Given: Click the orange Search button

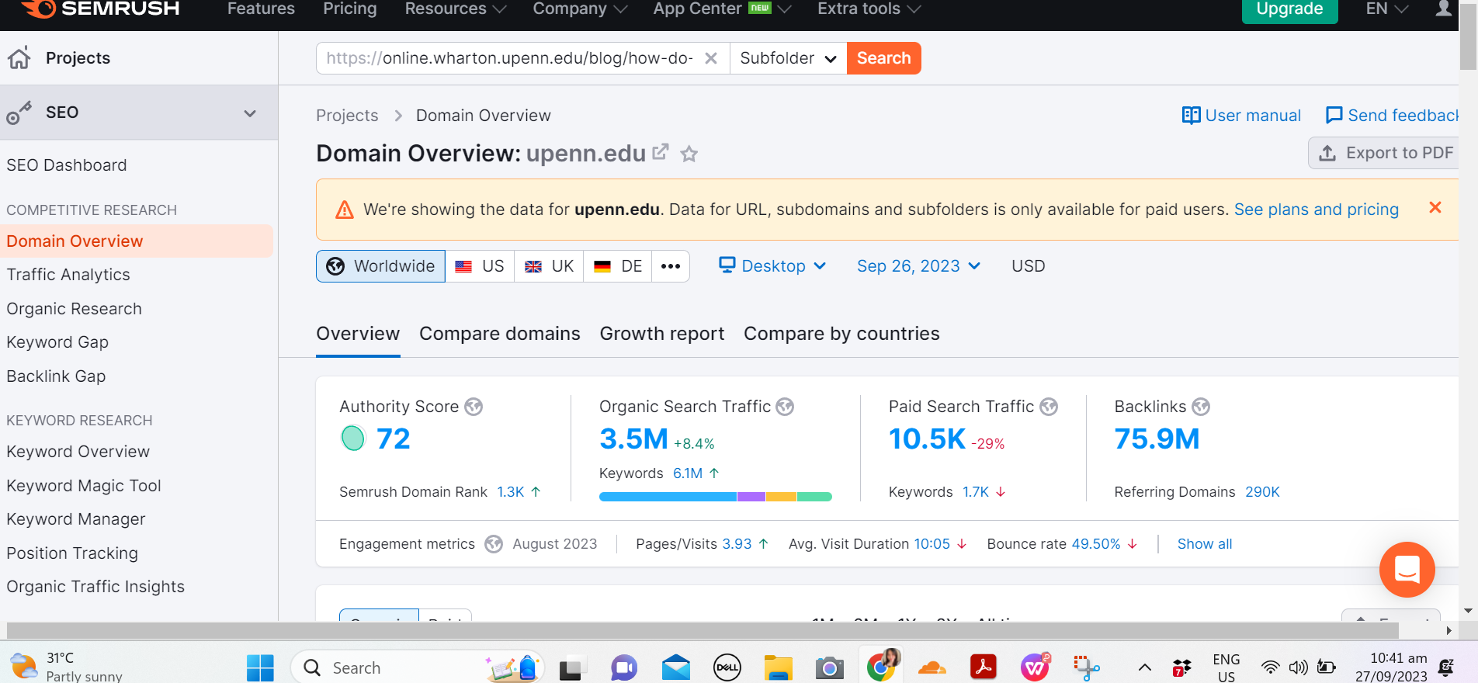Looking at the screenshot, I should [x=883, y=58].
